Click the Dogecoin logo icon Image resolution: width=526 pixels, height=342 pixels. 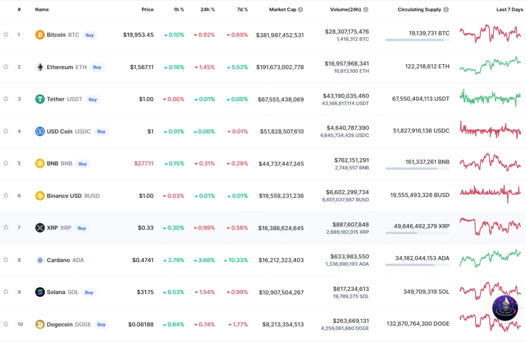click(x=40, y=325)
